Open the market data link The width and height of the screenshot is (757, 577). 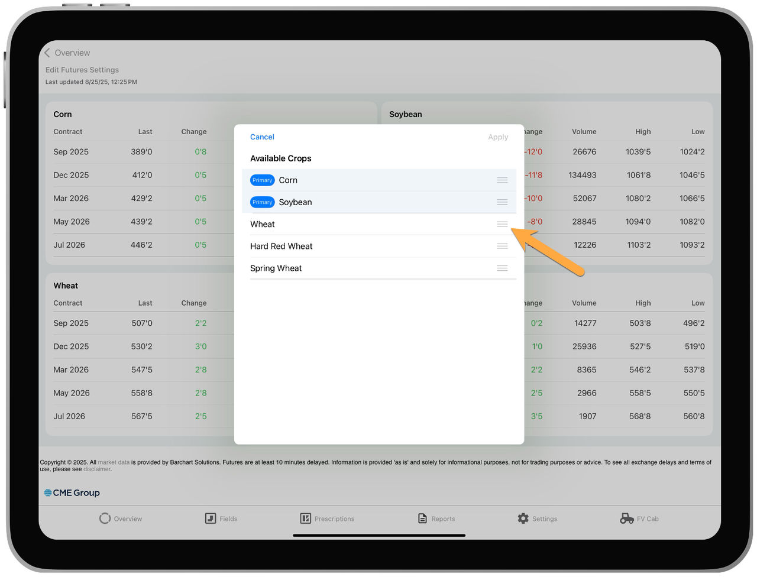coord(114,462)
